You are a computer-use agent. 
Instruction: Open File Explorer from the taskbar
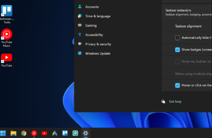click(x=13, y=133)
